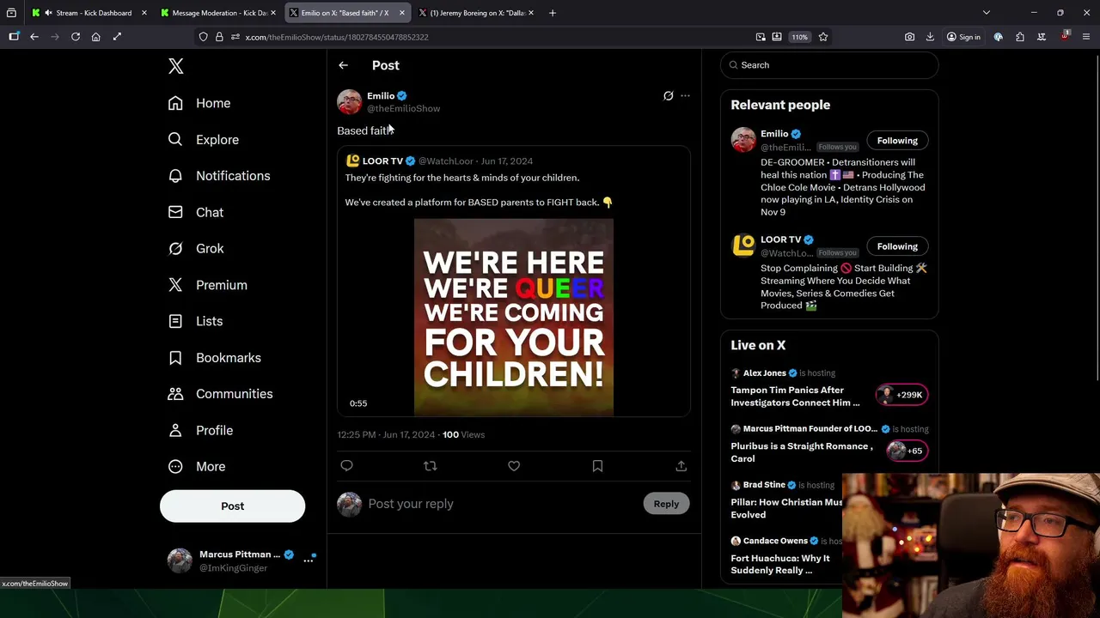
Task: Click the browser home icon
Action: point(96,37)
